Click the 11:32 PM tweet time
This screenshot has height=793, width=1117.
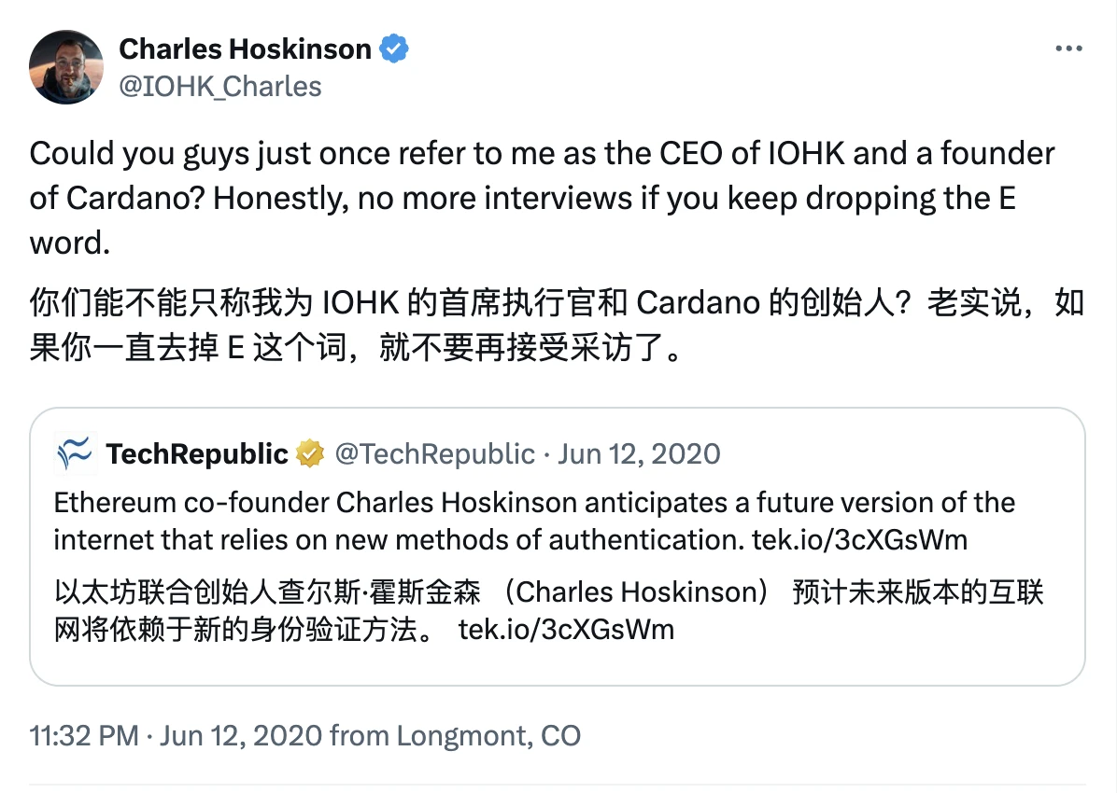click(84, 735)
